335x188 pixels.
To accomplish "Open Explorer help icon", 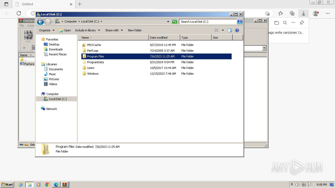I will pyautogui.click(x=237, y=30).
